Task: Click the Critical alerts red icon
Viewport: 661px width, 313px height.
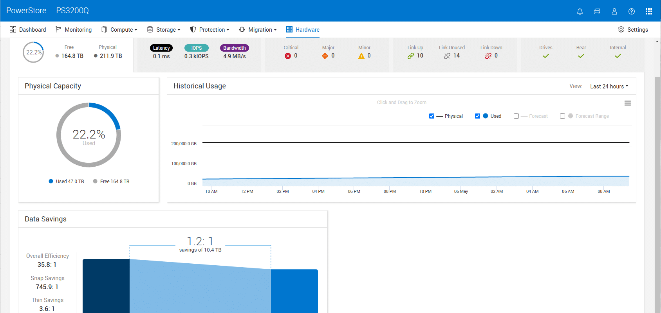Action: (288, 56)
